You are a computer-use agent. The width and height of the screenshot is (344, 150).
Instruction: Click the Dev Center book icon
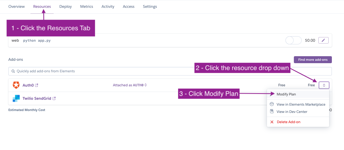[272, 112]
